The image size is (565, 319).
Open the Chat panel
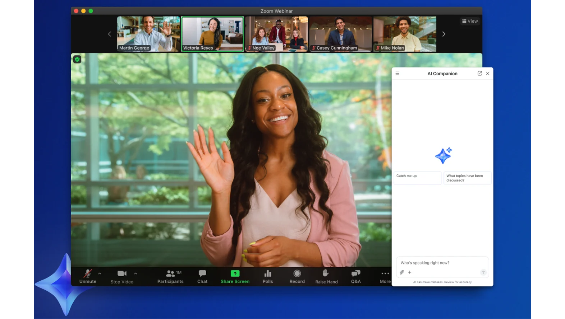tap(202, 277)
